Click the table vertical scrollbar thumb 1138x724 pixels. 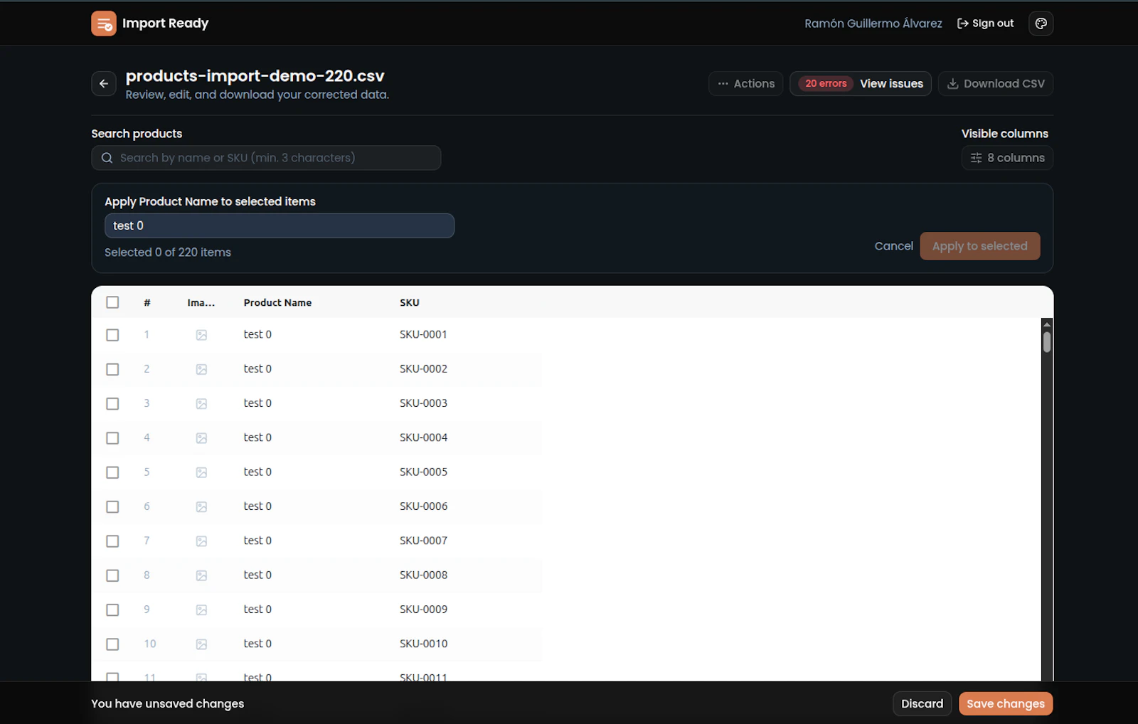point(1047,342)
